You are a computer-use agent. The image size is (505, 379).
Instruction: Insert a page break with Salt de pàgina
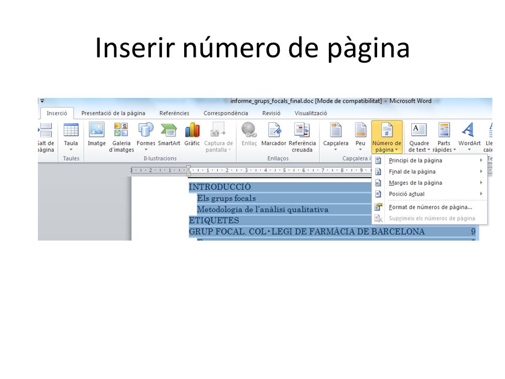pyautogui.click(x=45, y=137)
